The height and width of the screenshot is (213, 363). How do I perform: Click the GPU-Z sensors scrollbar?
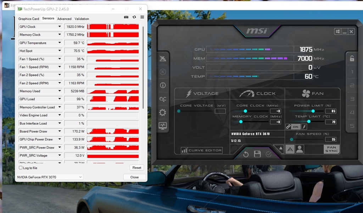coord(143,67)
